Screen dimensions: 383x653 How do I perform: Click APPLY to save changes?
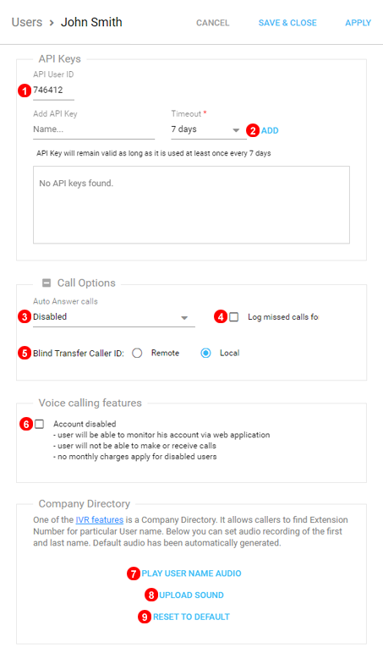point(358,23)
